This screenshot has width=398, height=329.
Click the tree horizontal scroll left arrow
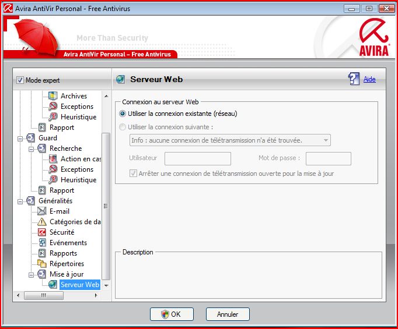tap(18, 295)
